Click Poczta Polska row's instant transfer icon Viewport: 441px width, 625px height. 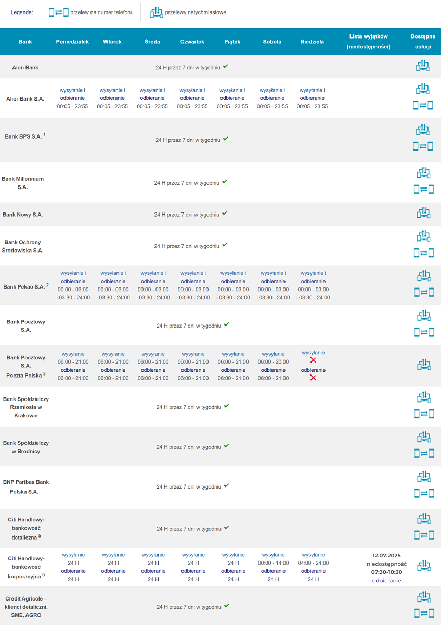click(x=423, y=365)
